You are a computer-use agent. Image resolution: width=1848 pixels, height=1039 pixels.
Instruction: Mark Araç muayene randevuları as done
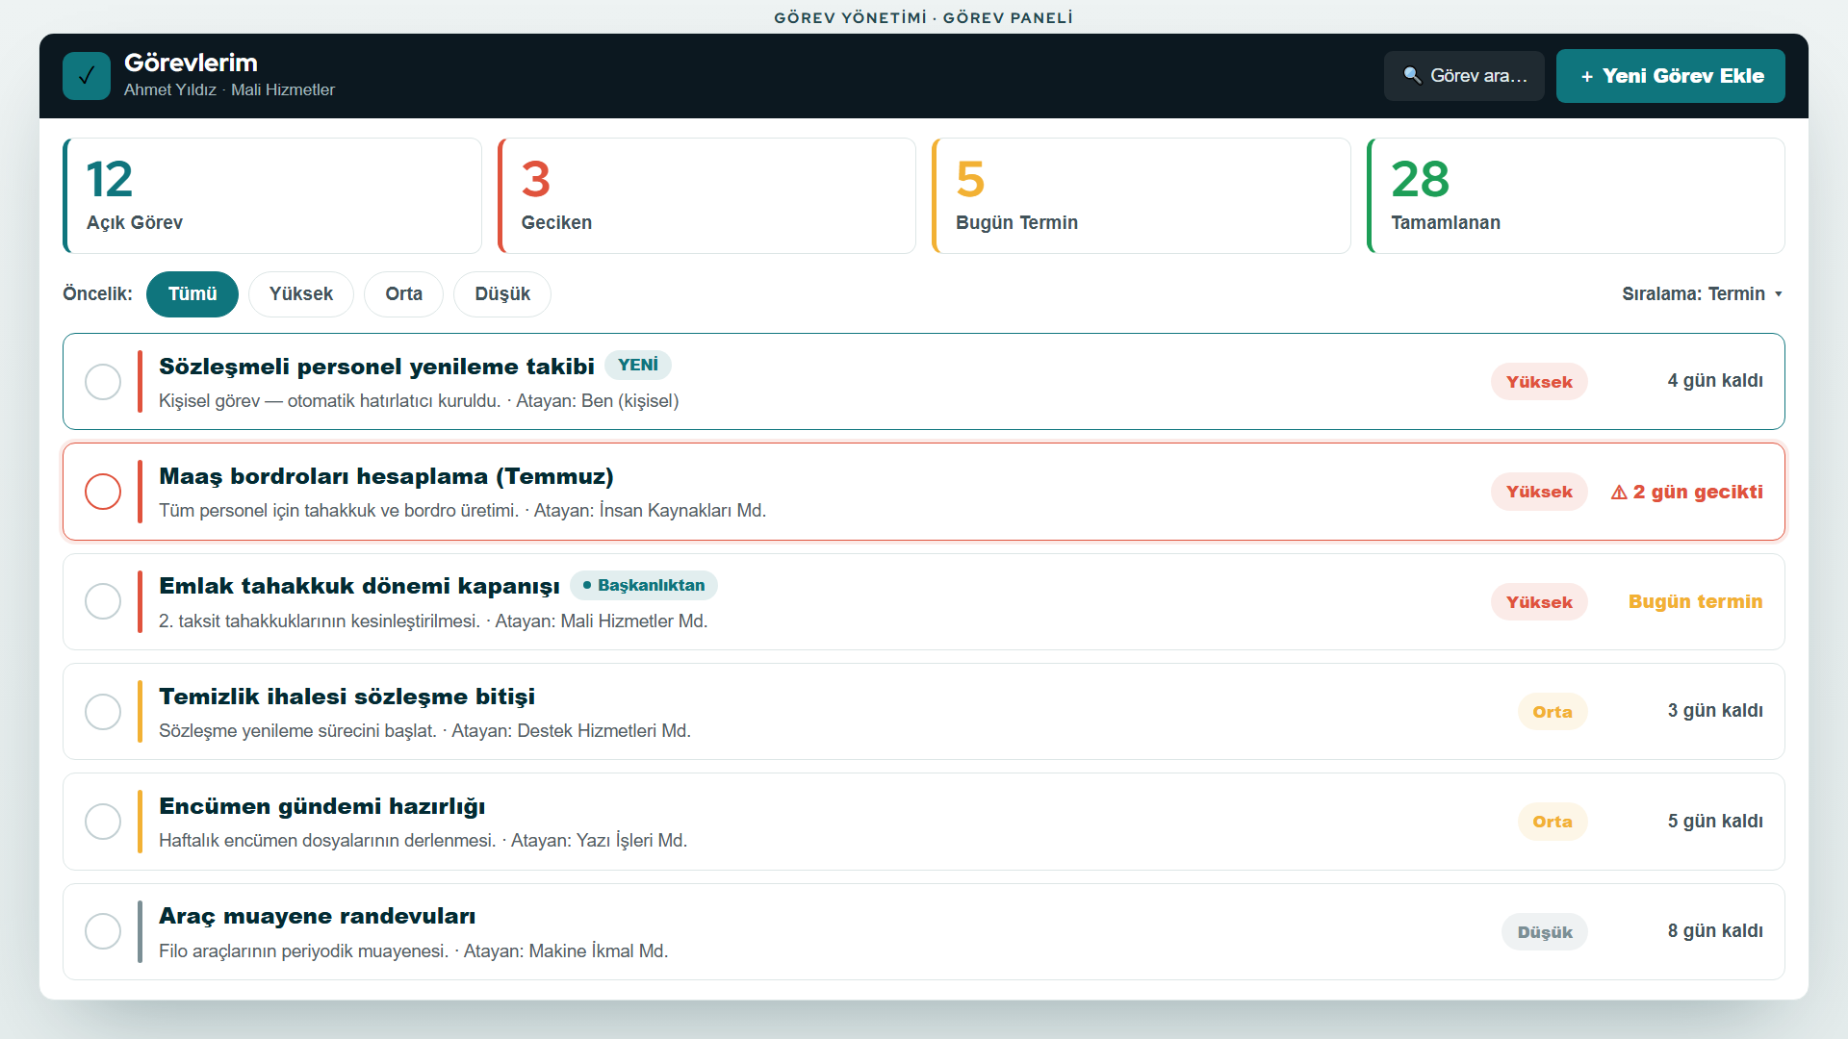pos(103,931)
